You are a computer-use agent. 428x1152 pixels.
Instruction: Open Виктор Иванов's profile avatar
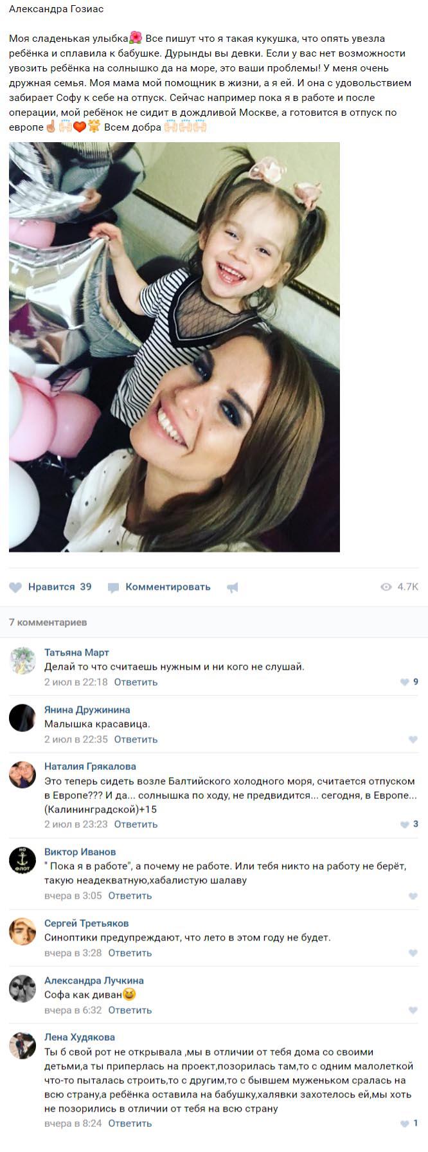coord(22,860)
